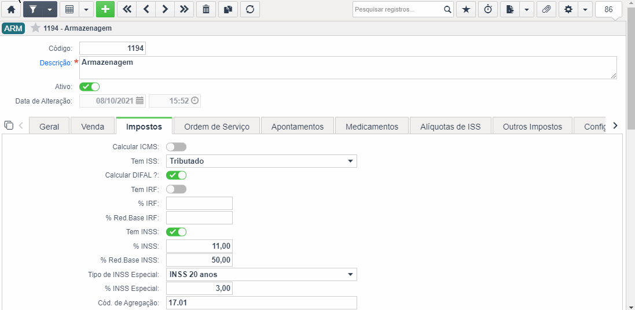The image size is (635, 310).
Task: Disable the Calcular DIFAL switch
Action: pyautogui.click(x=176, y=175)
